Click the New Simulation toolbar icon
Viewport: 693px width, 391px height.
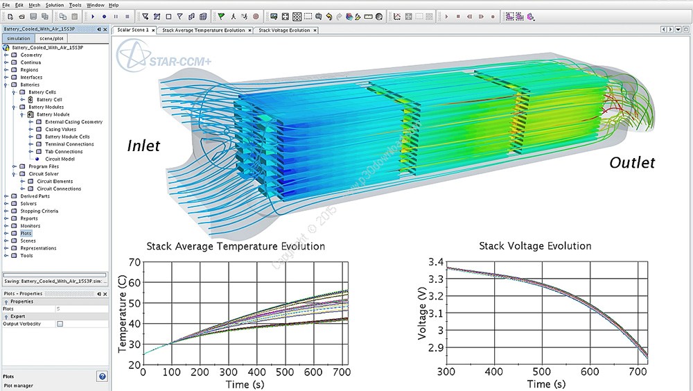10,17
